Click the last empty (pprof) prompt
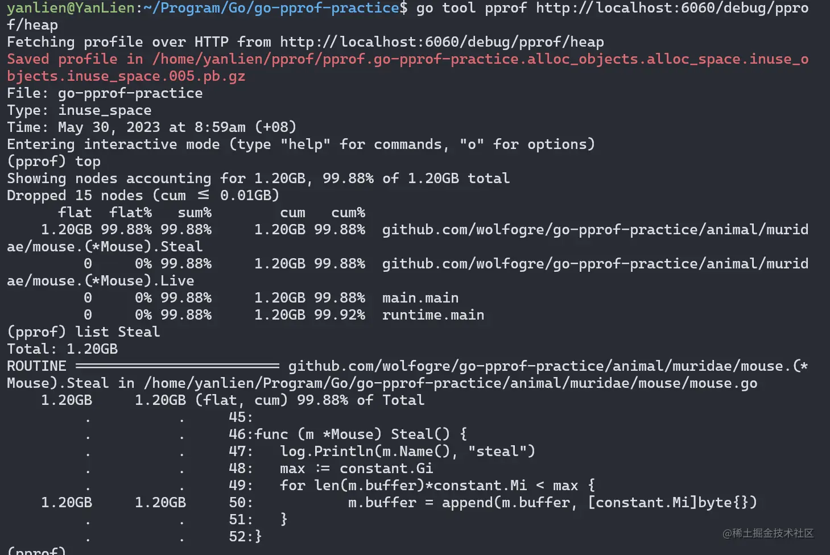 point(36,550)
